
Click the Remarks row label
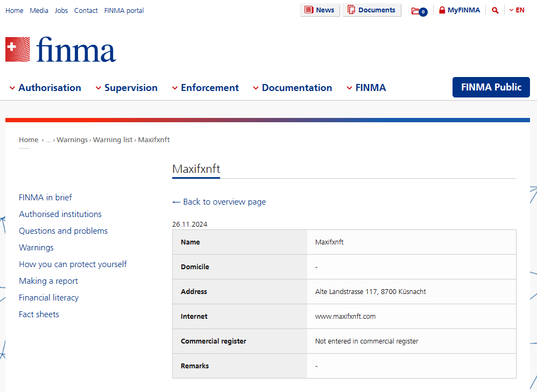click(195, 366)
